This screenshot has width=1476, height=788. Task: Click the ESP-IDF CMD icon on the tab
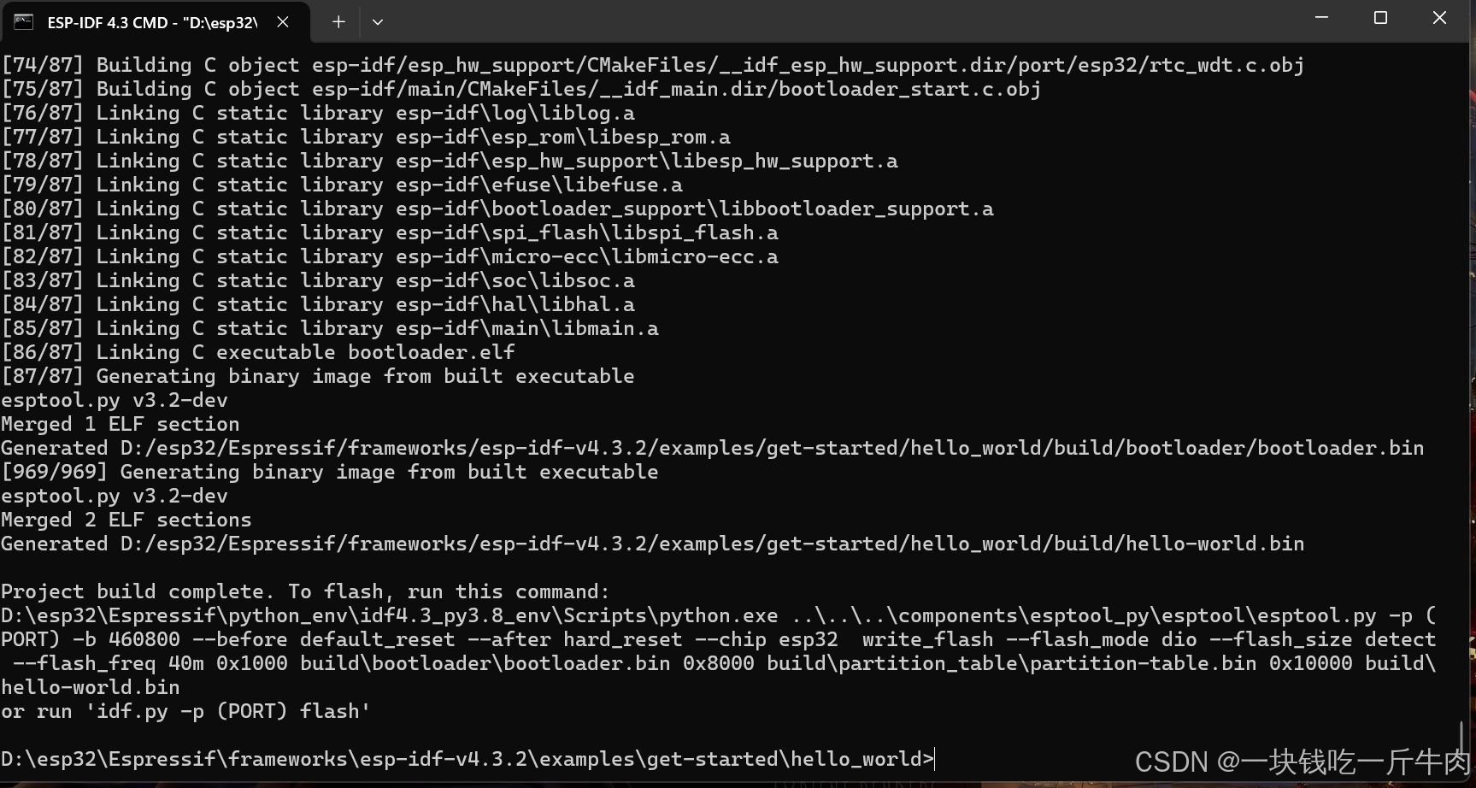click(23, 22)
